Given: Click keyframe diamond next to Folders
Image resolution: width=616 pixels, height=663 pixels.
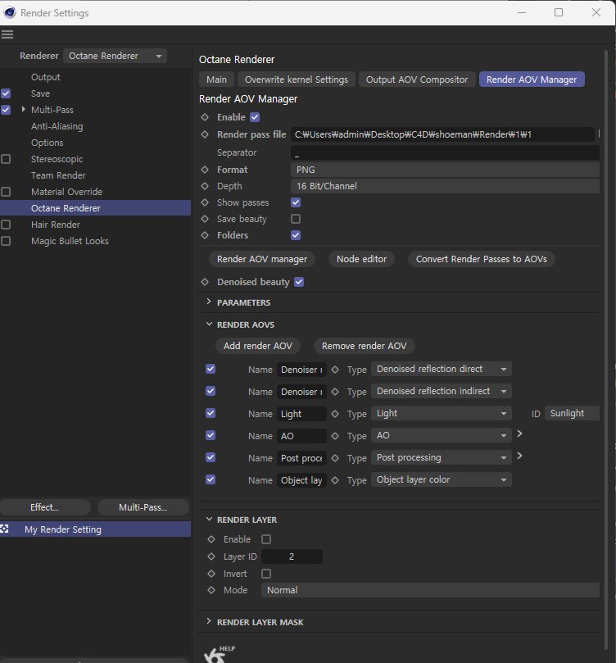Looking at the screenshot, I should click(x=205, y=235).
